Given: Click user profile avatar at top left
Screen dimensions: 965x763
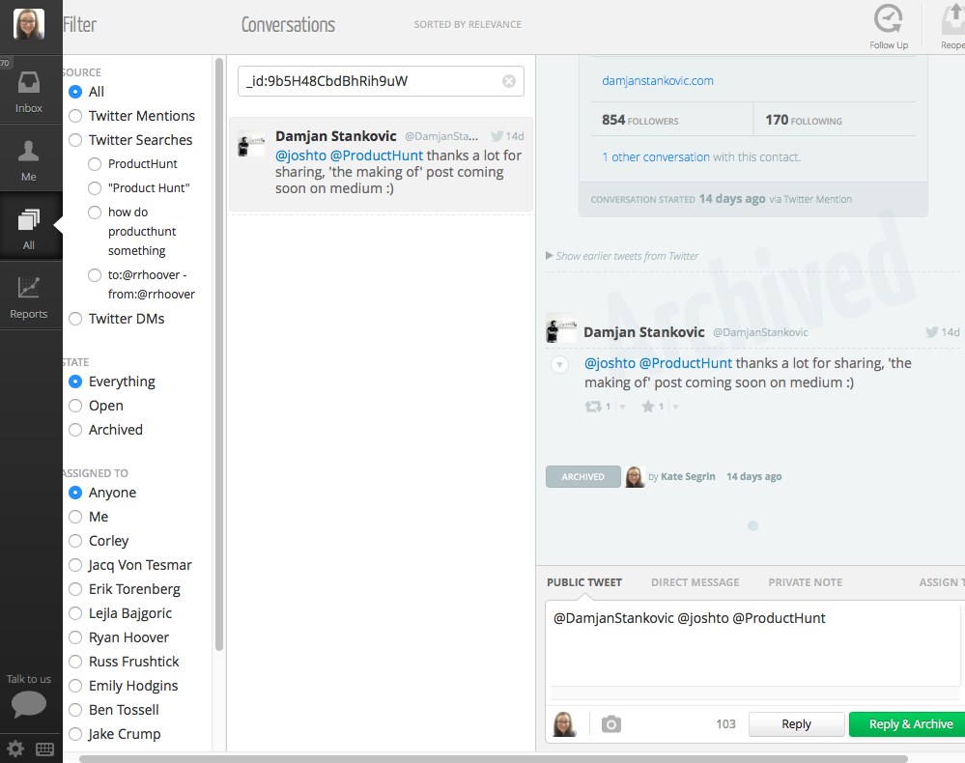Looking at the screenshot, I should (29, 24).
